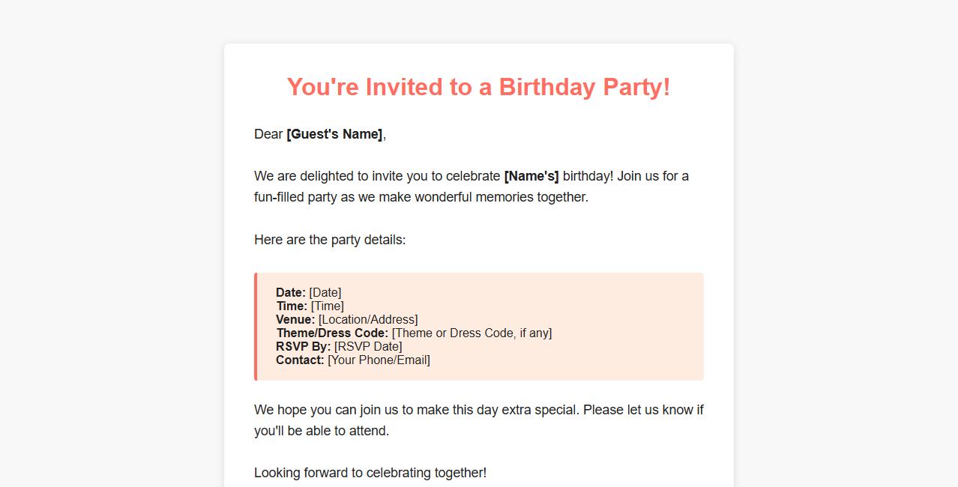Select the [Theme or Dress Code, if any] placeholder
Viewport: 958px width, 487px height.
pyautogui.click(x=472, y=333)
